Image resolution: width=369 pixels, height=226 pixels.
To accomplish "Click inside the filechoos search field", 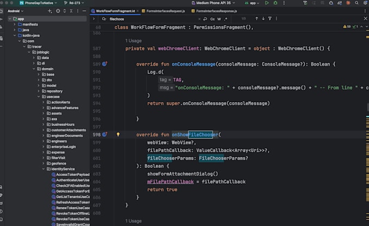I will click(153, 19).
